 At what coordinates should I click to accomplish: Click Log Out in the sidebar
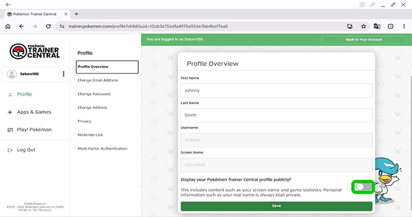point(26,150)
